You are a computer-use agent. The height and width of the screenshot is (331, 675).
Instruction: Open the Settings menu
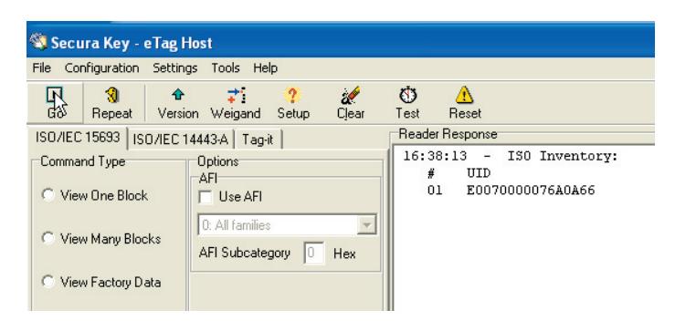click(x=174, y=67)
